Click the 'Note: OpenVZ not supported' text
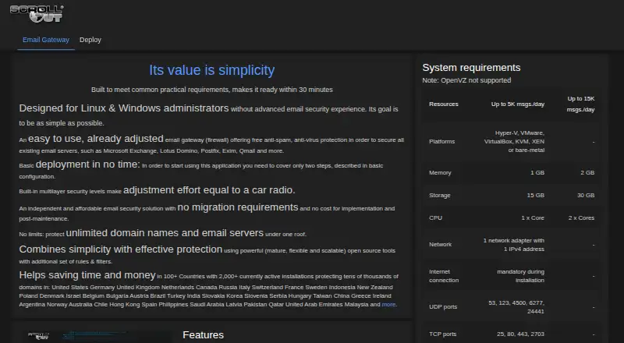 pos(466,80)
